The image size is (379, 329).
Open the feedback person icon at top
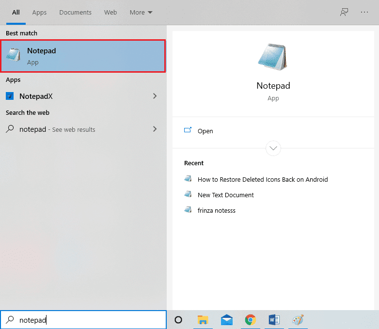[x=344, y=12]
